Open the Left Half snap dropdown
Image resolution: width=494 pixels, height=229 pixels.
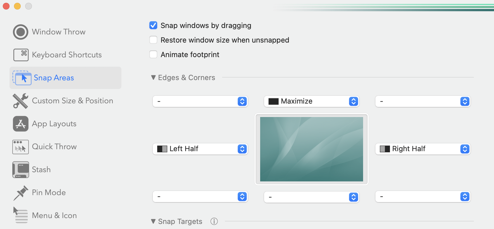click(x=200, y=149)
